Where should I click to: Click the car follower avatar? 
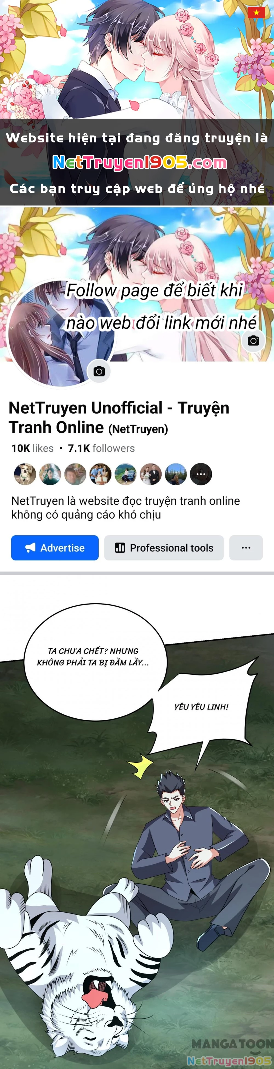click(125, 474)
